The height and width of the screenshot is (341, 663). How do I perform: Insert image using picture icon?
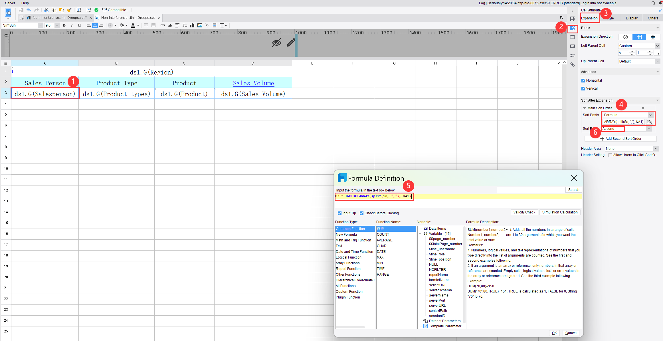(x=200, y=25)
